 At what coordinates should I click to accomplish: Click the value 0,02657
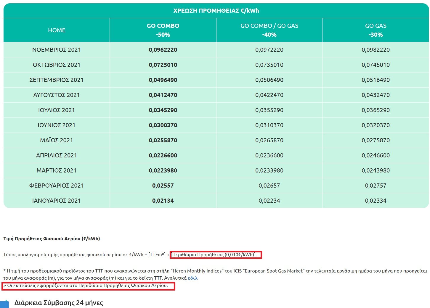click(269, 186)
